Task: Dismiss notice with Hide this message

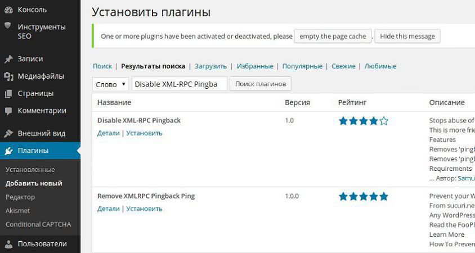Action: [x=407, y=36]
